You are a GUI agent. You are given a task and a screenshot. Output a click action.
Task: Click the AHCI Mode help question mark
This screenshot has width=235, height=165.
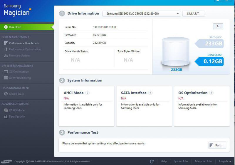[88, 93]
